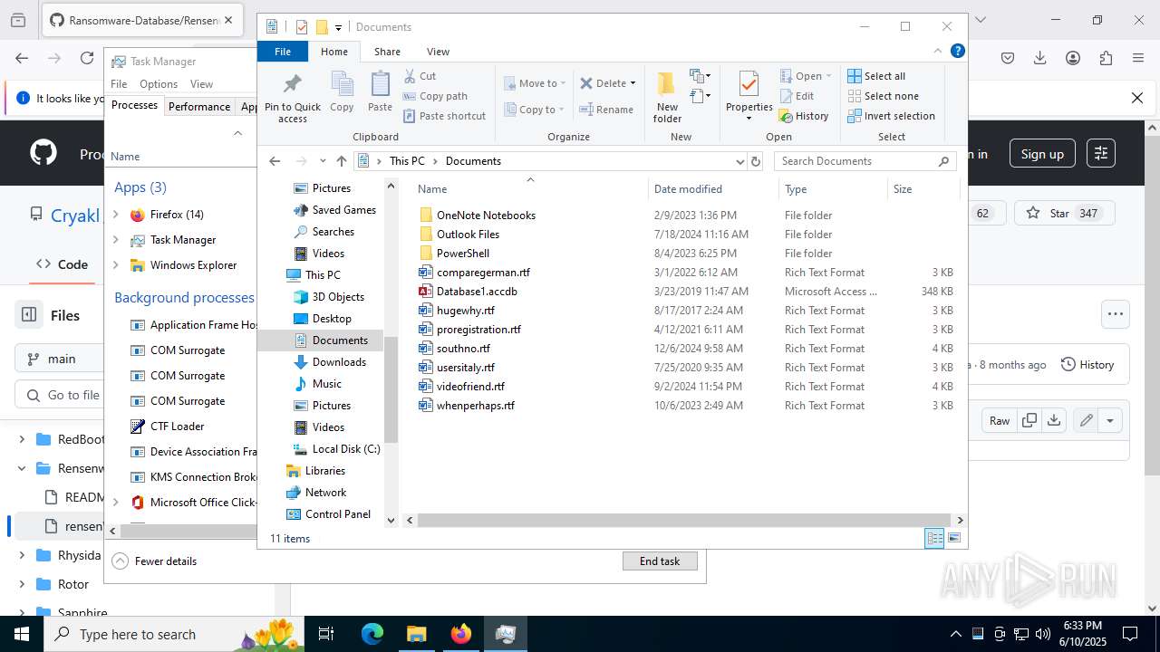Open GitHub file History link
Viewport: 1160px width, 652px height.
(x=1087, y=364)
